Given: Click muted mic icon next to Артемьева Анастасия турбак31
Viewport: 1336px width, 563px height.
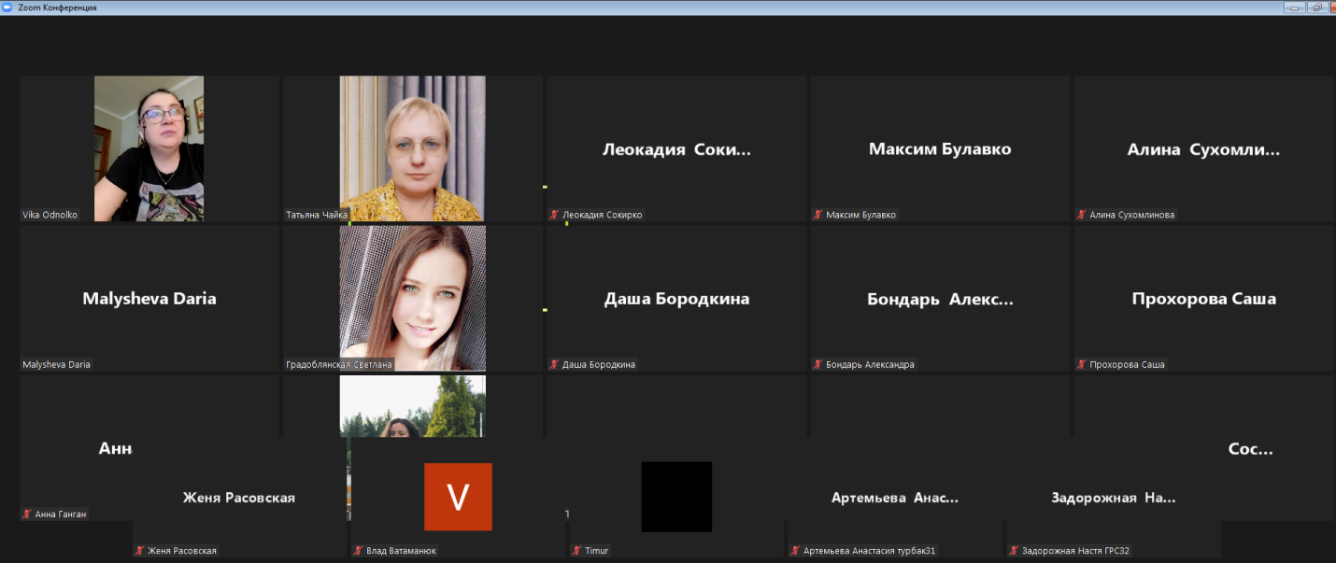Looking at the screenshot, I should (796, 551).
